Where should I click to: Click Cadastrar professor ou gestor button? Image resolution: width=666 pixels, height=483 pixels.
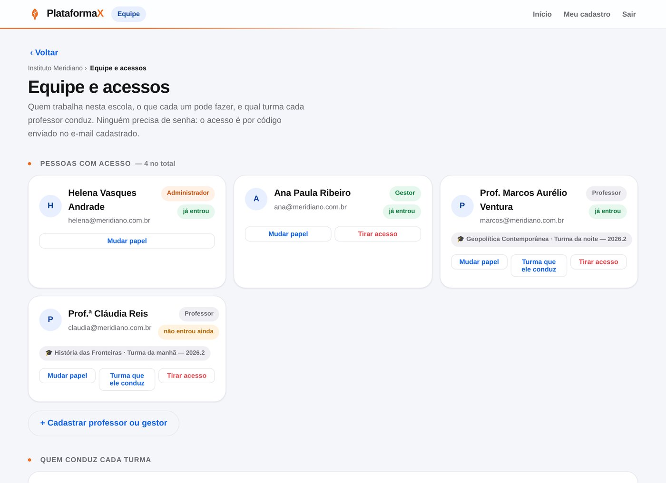(x=104, y=423)
